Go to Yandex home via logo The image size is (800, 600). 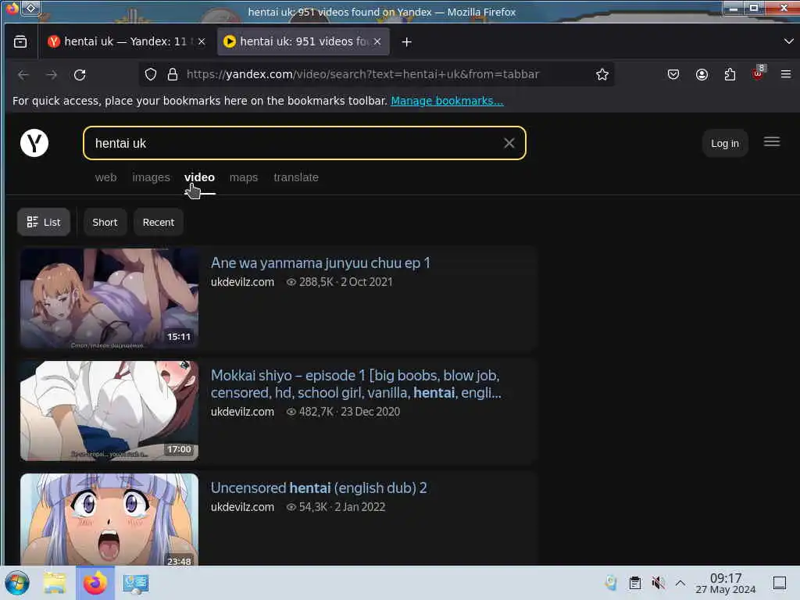tap(34, 143)
